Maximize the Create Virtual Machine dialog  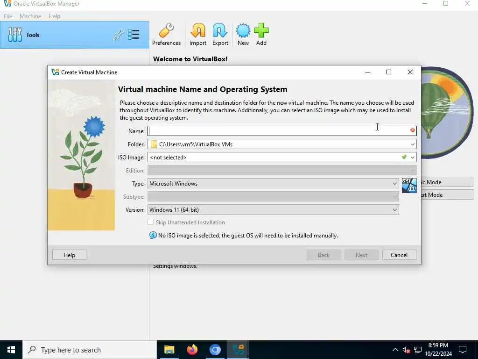tap(389, 72)
